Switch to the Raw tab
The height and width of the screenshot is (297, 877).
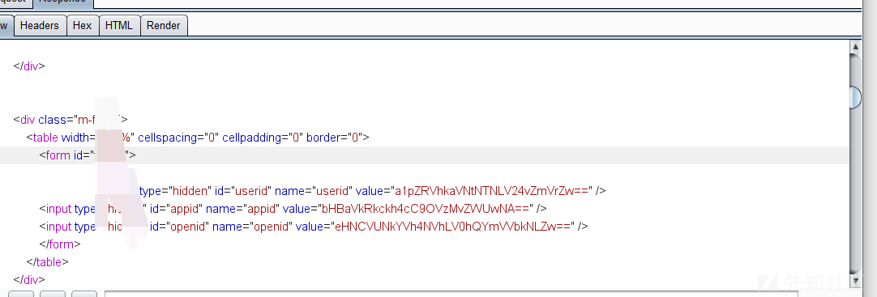click(6, 26)
